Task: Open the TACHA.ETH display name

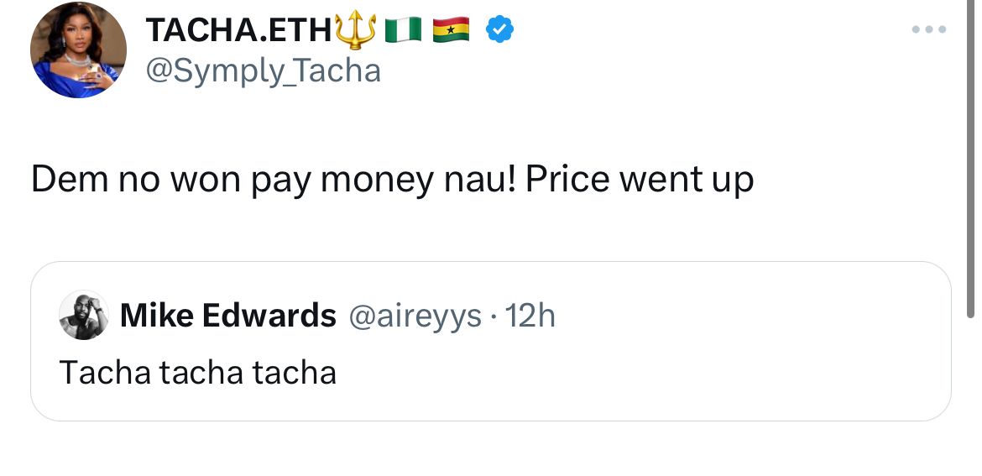Action: tap(238, 30)
